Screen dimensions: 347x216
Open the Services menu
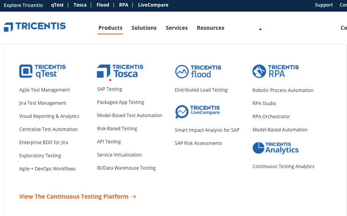pyautogui.click(x=177, y=28)
